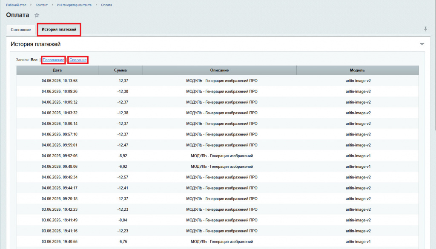Click the amount -12,47
The height and width of the screenshot is (249, 436).
click(x=123, y=145)
